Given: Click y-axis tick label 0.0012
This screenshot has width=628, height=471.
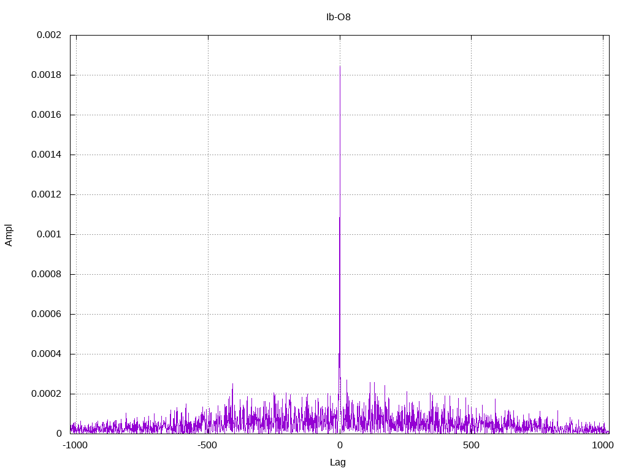Looking at the screenshot, I should [47, 194].
